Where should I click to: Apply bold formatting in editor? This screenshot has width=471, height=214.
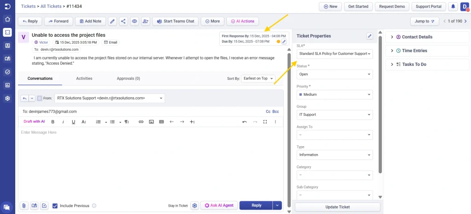point(53,122)
